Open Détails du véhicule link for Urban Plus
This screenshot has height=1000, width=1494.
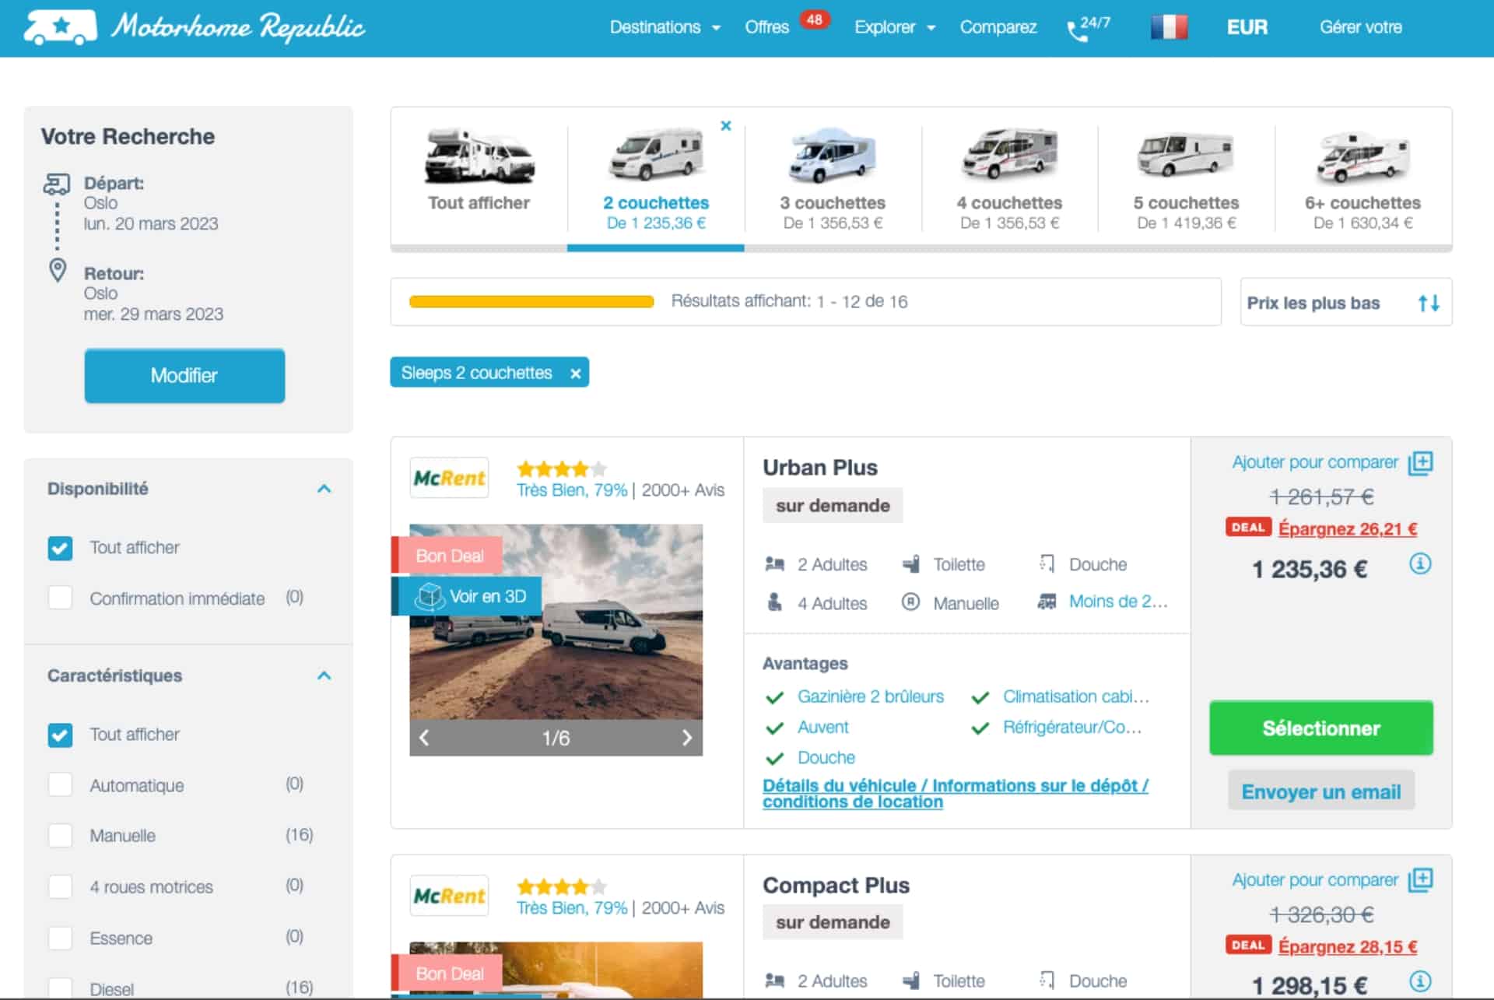tap(955, 794)
